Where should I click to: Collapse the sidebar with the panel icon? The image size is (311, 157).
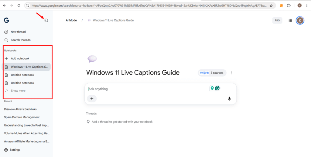point(46,20)
